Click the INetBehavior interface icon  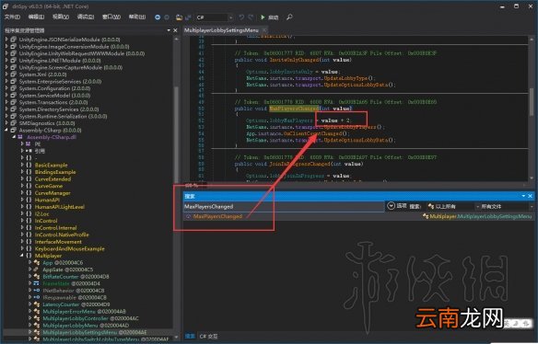(x=36, y=291)
